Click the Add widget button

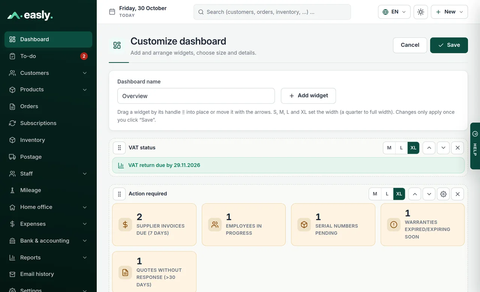tap(308, 96)
